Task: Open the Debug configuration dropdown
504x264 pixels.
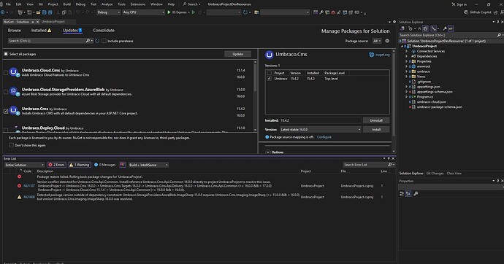Action: coord(108,12)
